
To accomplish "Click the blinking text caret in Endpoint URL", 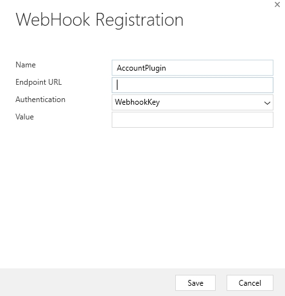I will tap(117, 85).
